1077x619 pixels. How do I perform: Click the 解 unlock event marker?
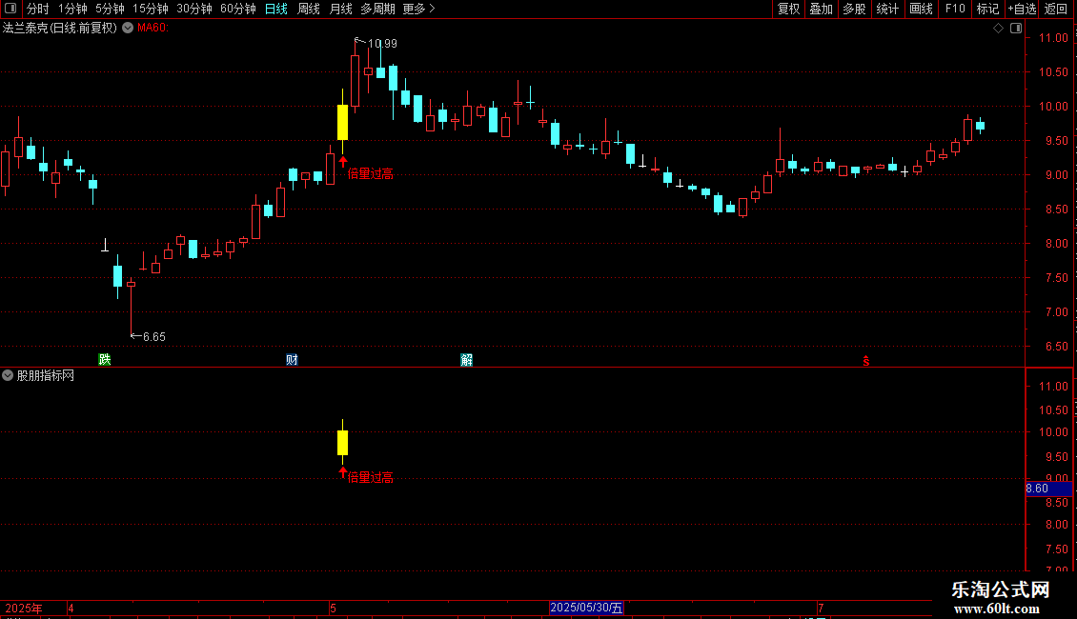(466, 360)
